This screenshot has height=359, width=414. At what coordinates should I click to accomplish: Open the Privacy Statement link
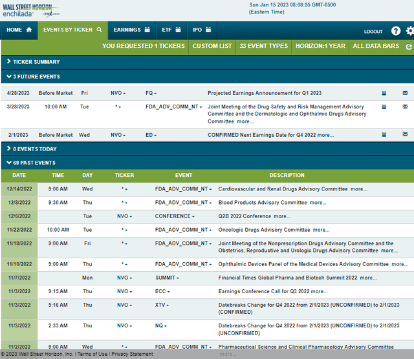click(132, 354)
